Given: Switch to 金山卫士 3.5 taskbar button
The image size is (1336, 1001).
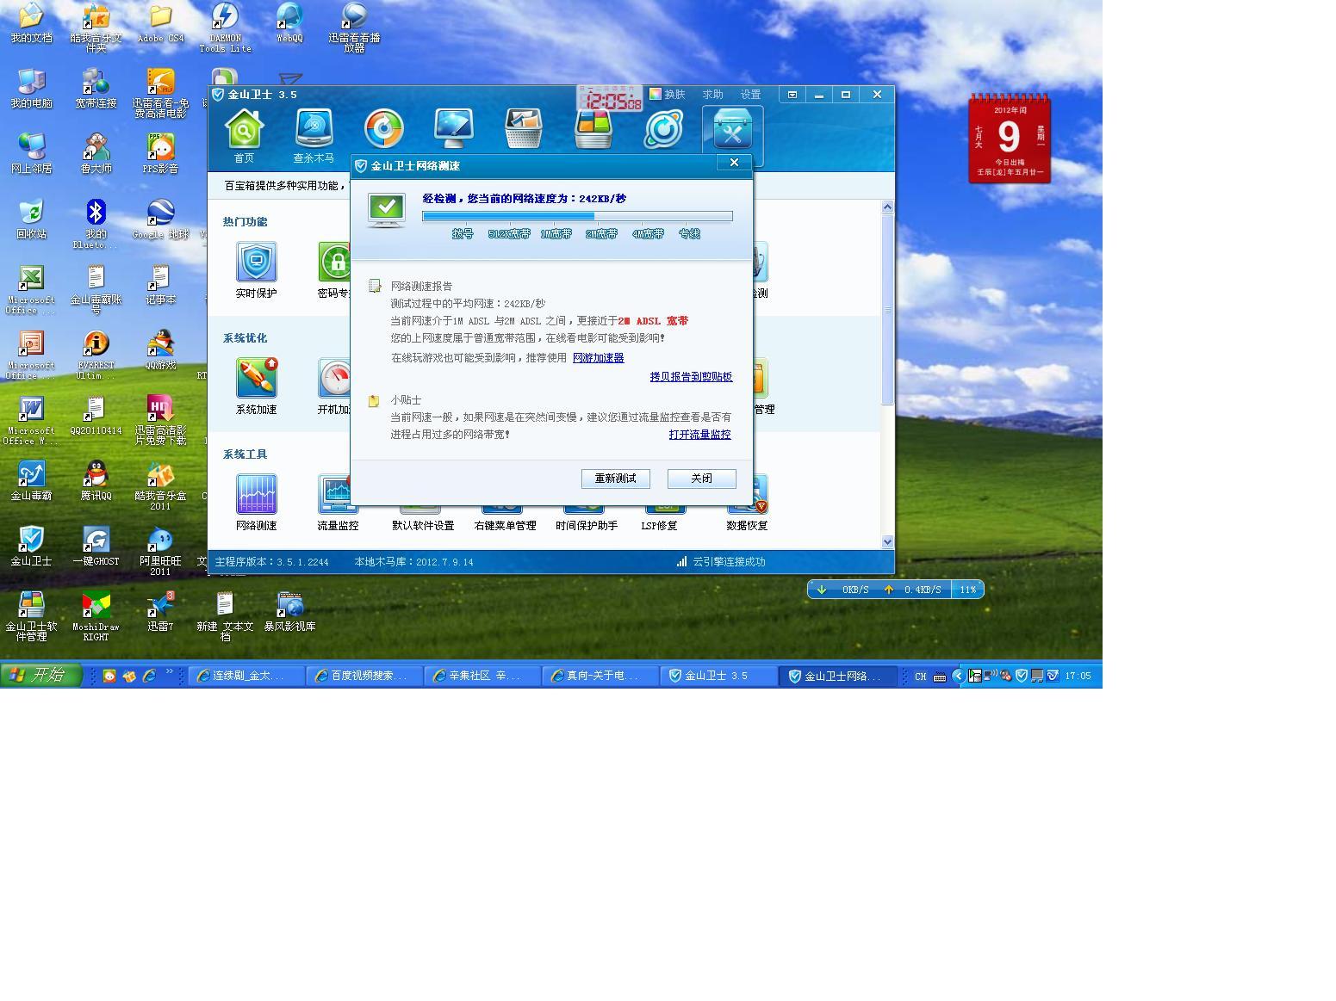Looking at the screenshot, I should [x=719, y=677].
